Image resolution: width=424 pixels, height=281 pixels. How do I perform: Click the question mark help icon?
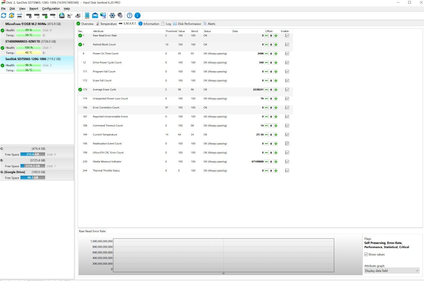pyautogui.click(x=129, y=15)
